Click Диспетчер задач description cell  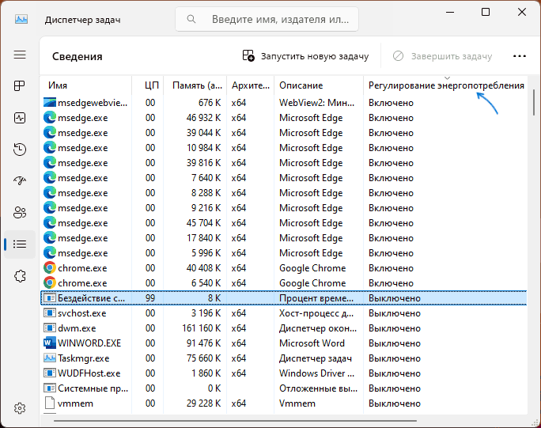tap(316, 358)
